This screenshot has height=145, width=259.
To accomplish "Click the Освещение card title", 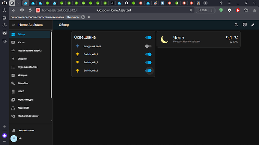I will 85,37.
